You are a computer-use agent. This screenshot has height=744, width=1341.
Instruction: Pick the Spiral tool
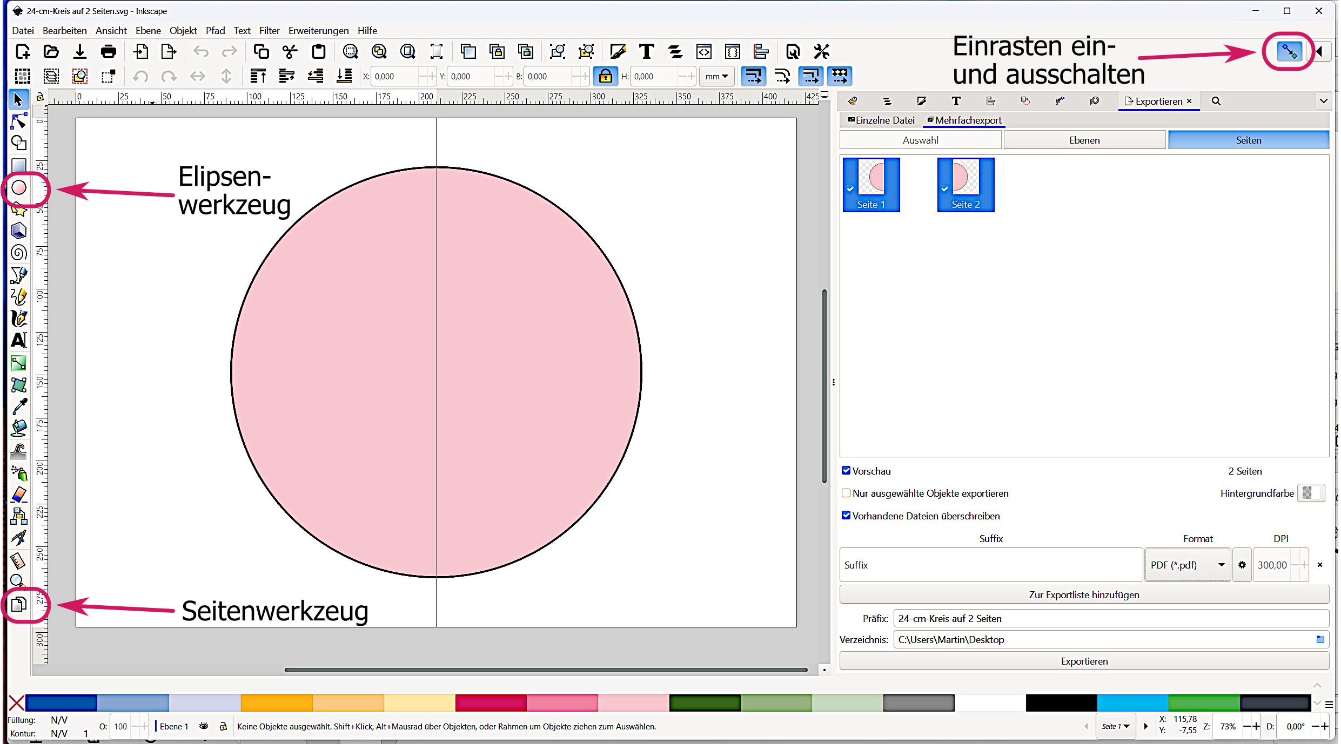(19, 253)
